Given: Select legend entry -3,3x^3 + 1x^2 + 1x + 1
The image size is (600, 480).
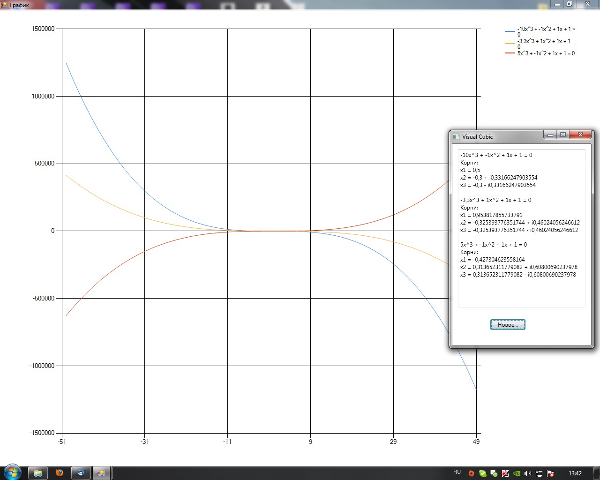Looking at the screenshot, I should (x=546, y=44).
